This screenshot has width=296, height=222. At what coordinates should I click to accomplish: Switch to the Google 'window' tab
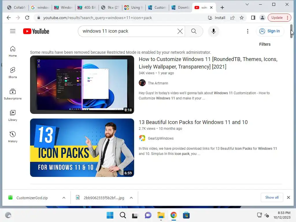coord(40,8)
